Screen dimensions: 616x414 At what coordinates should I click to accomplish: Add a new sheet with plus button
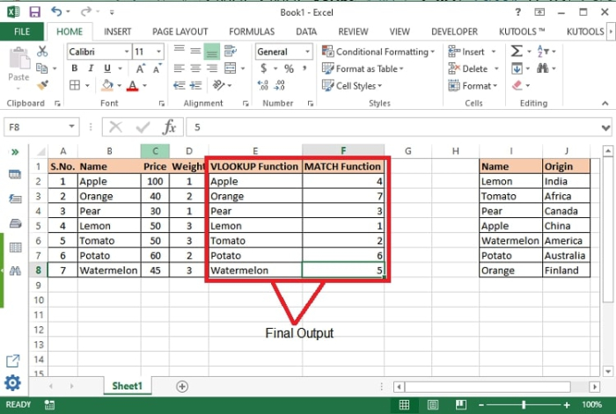point(182,387)
